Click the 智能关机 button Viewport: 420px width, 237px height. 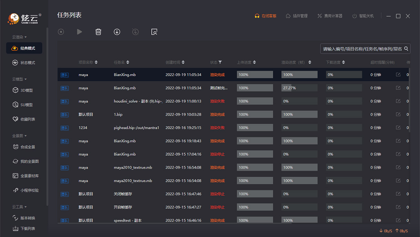click(363, 16)
